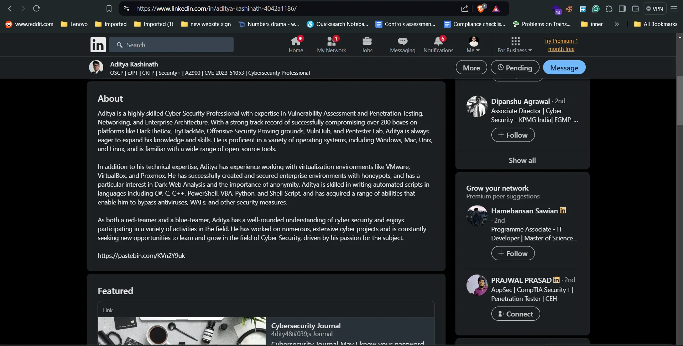The height and width of the screenshot is (346, 683).
Task: Toggle the VPN button
Action: [654, 9]
